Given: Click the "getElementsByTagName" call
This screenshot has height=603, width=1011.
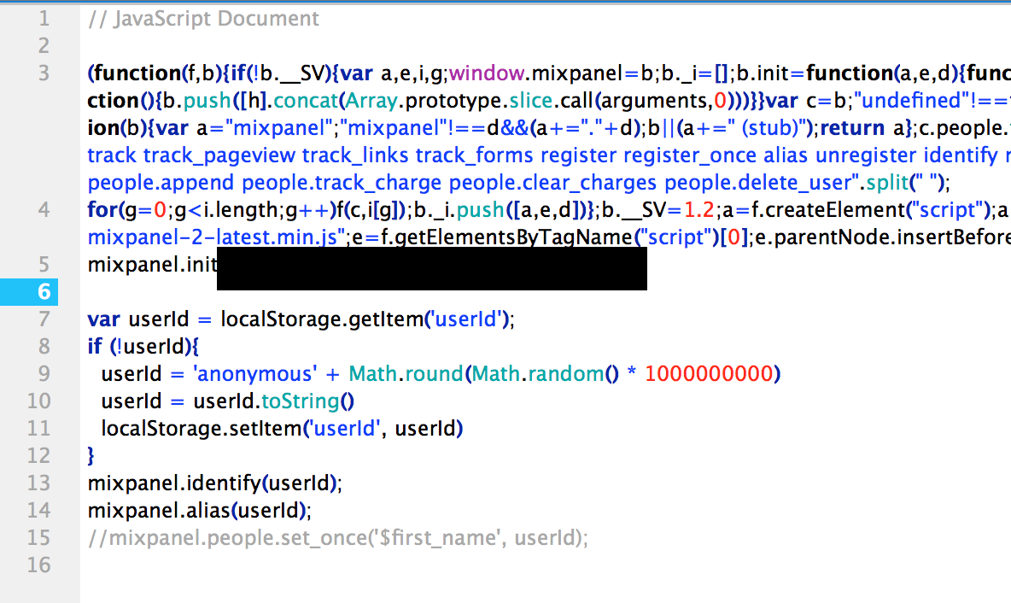Looking at the screenshot, I should click(x=512, y=237).
